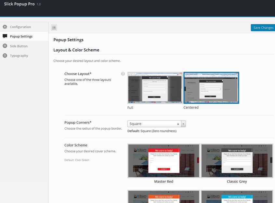The height and width of the screenshot is (203, 275).
Task: Click the expand-all sections icon in toolbar
Action: [x=54, y=28]
